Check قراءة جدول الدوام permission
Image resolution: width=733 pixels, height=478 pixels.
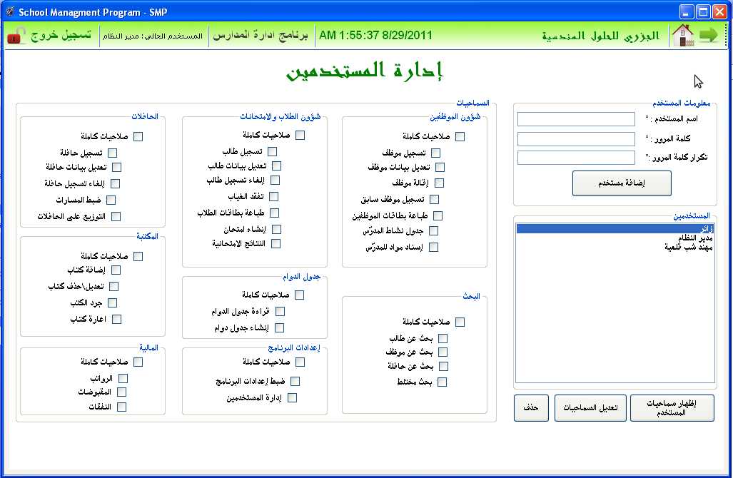point(280,311)
